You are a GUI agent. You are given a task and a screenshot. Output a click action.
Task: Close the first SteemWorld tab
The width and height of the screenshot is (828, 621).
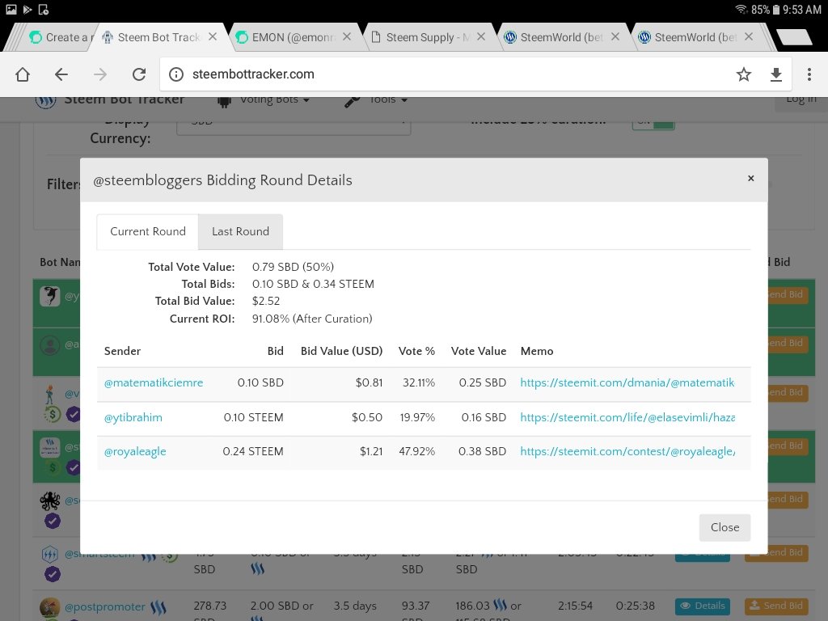615,36
